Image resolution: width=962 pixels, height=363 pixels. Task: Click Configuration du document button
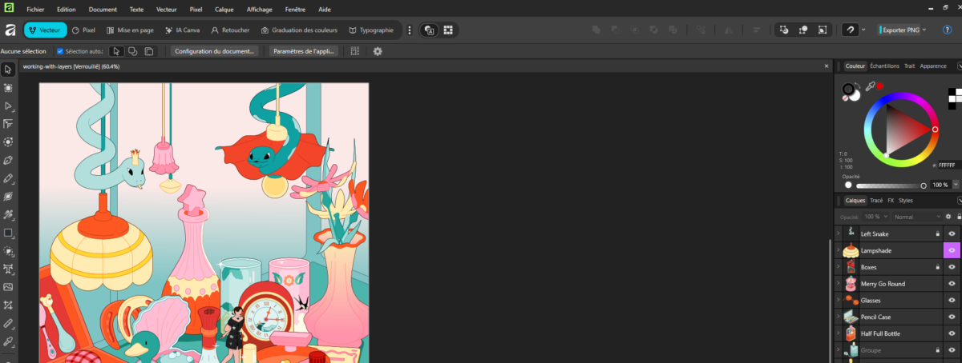[214, 51]
